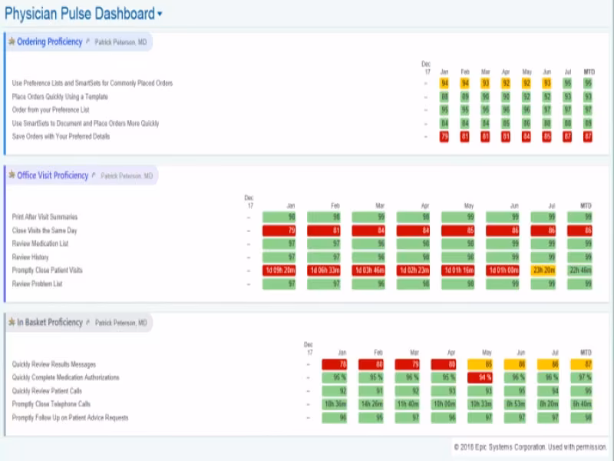Image resolution: width=614 pixels, height=461 pixels.
Task: Select 'Quickly Review Patient Calls' row label
Action: tap(47, 391)
